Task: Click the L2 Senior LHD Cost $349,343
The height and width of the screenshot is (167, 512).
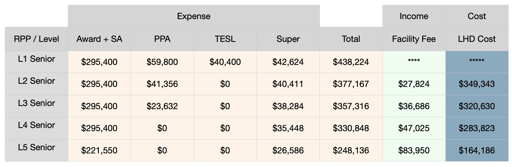Action: coord(477,84)
